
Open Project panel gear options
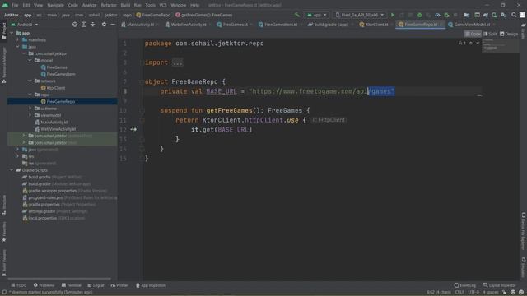click(x=104, y=25)
